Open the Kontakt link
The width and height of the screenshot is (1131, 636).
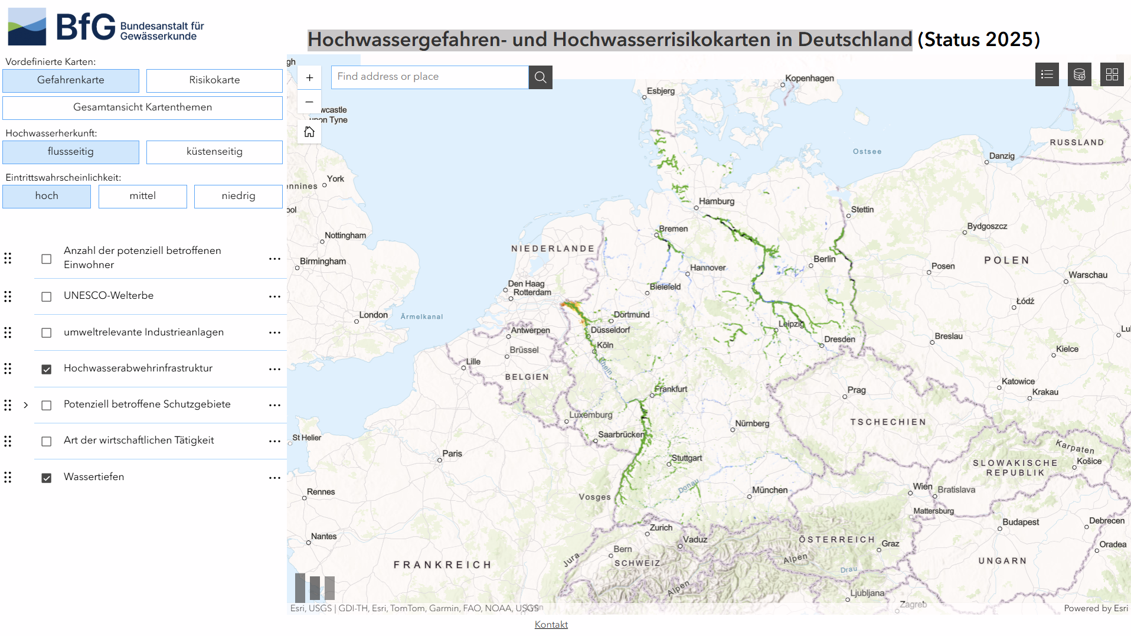[550, 624]
